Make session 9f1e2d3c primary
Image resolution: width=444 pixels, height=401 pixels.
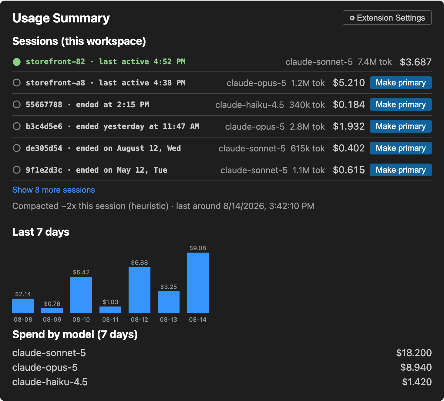[401, 170]
